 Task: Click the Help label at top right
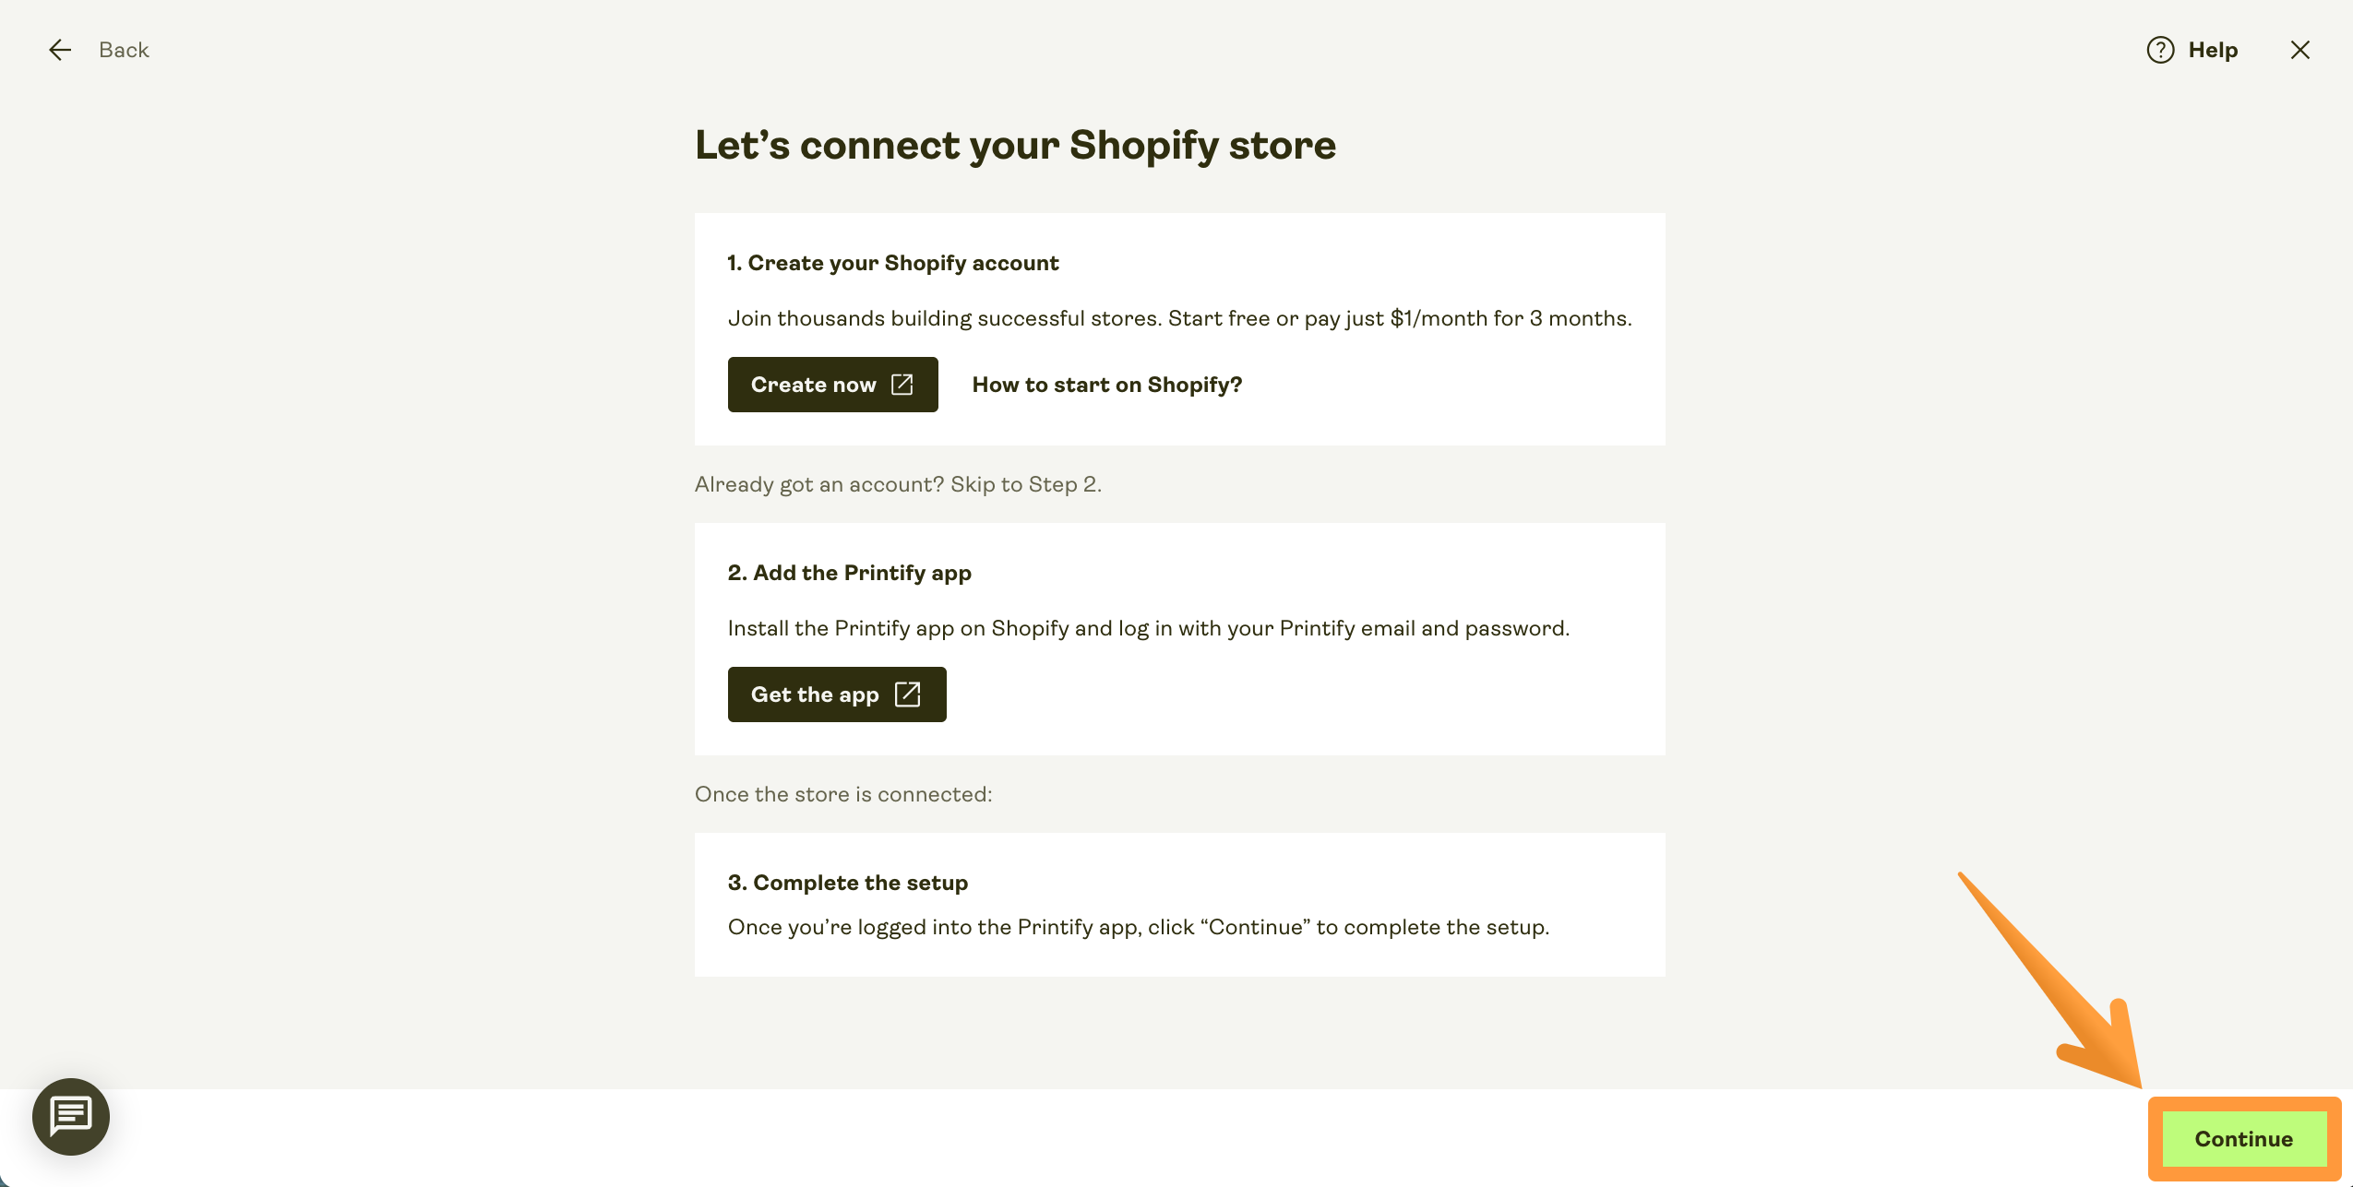(x=2213, y=50)
